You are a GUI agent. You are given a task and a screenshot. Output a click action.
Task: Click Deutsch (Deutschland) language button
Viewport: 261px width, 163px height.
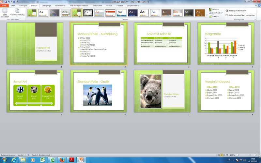pos(40,155)
